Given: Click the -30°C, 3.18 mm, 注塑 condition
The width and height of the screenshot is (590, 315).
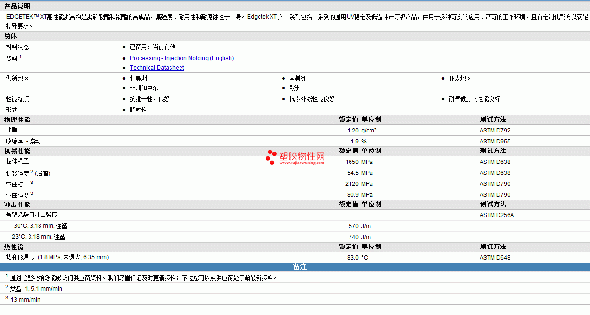Looking at the screenshot, I should 40,226.
